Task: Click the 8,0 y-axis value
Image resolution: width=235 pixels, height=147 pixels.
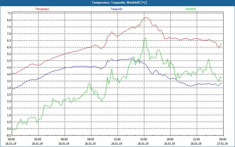Action: click(9, 20)
